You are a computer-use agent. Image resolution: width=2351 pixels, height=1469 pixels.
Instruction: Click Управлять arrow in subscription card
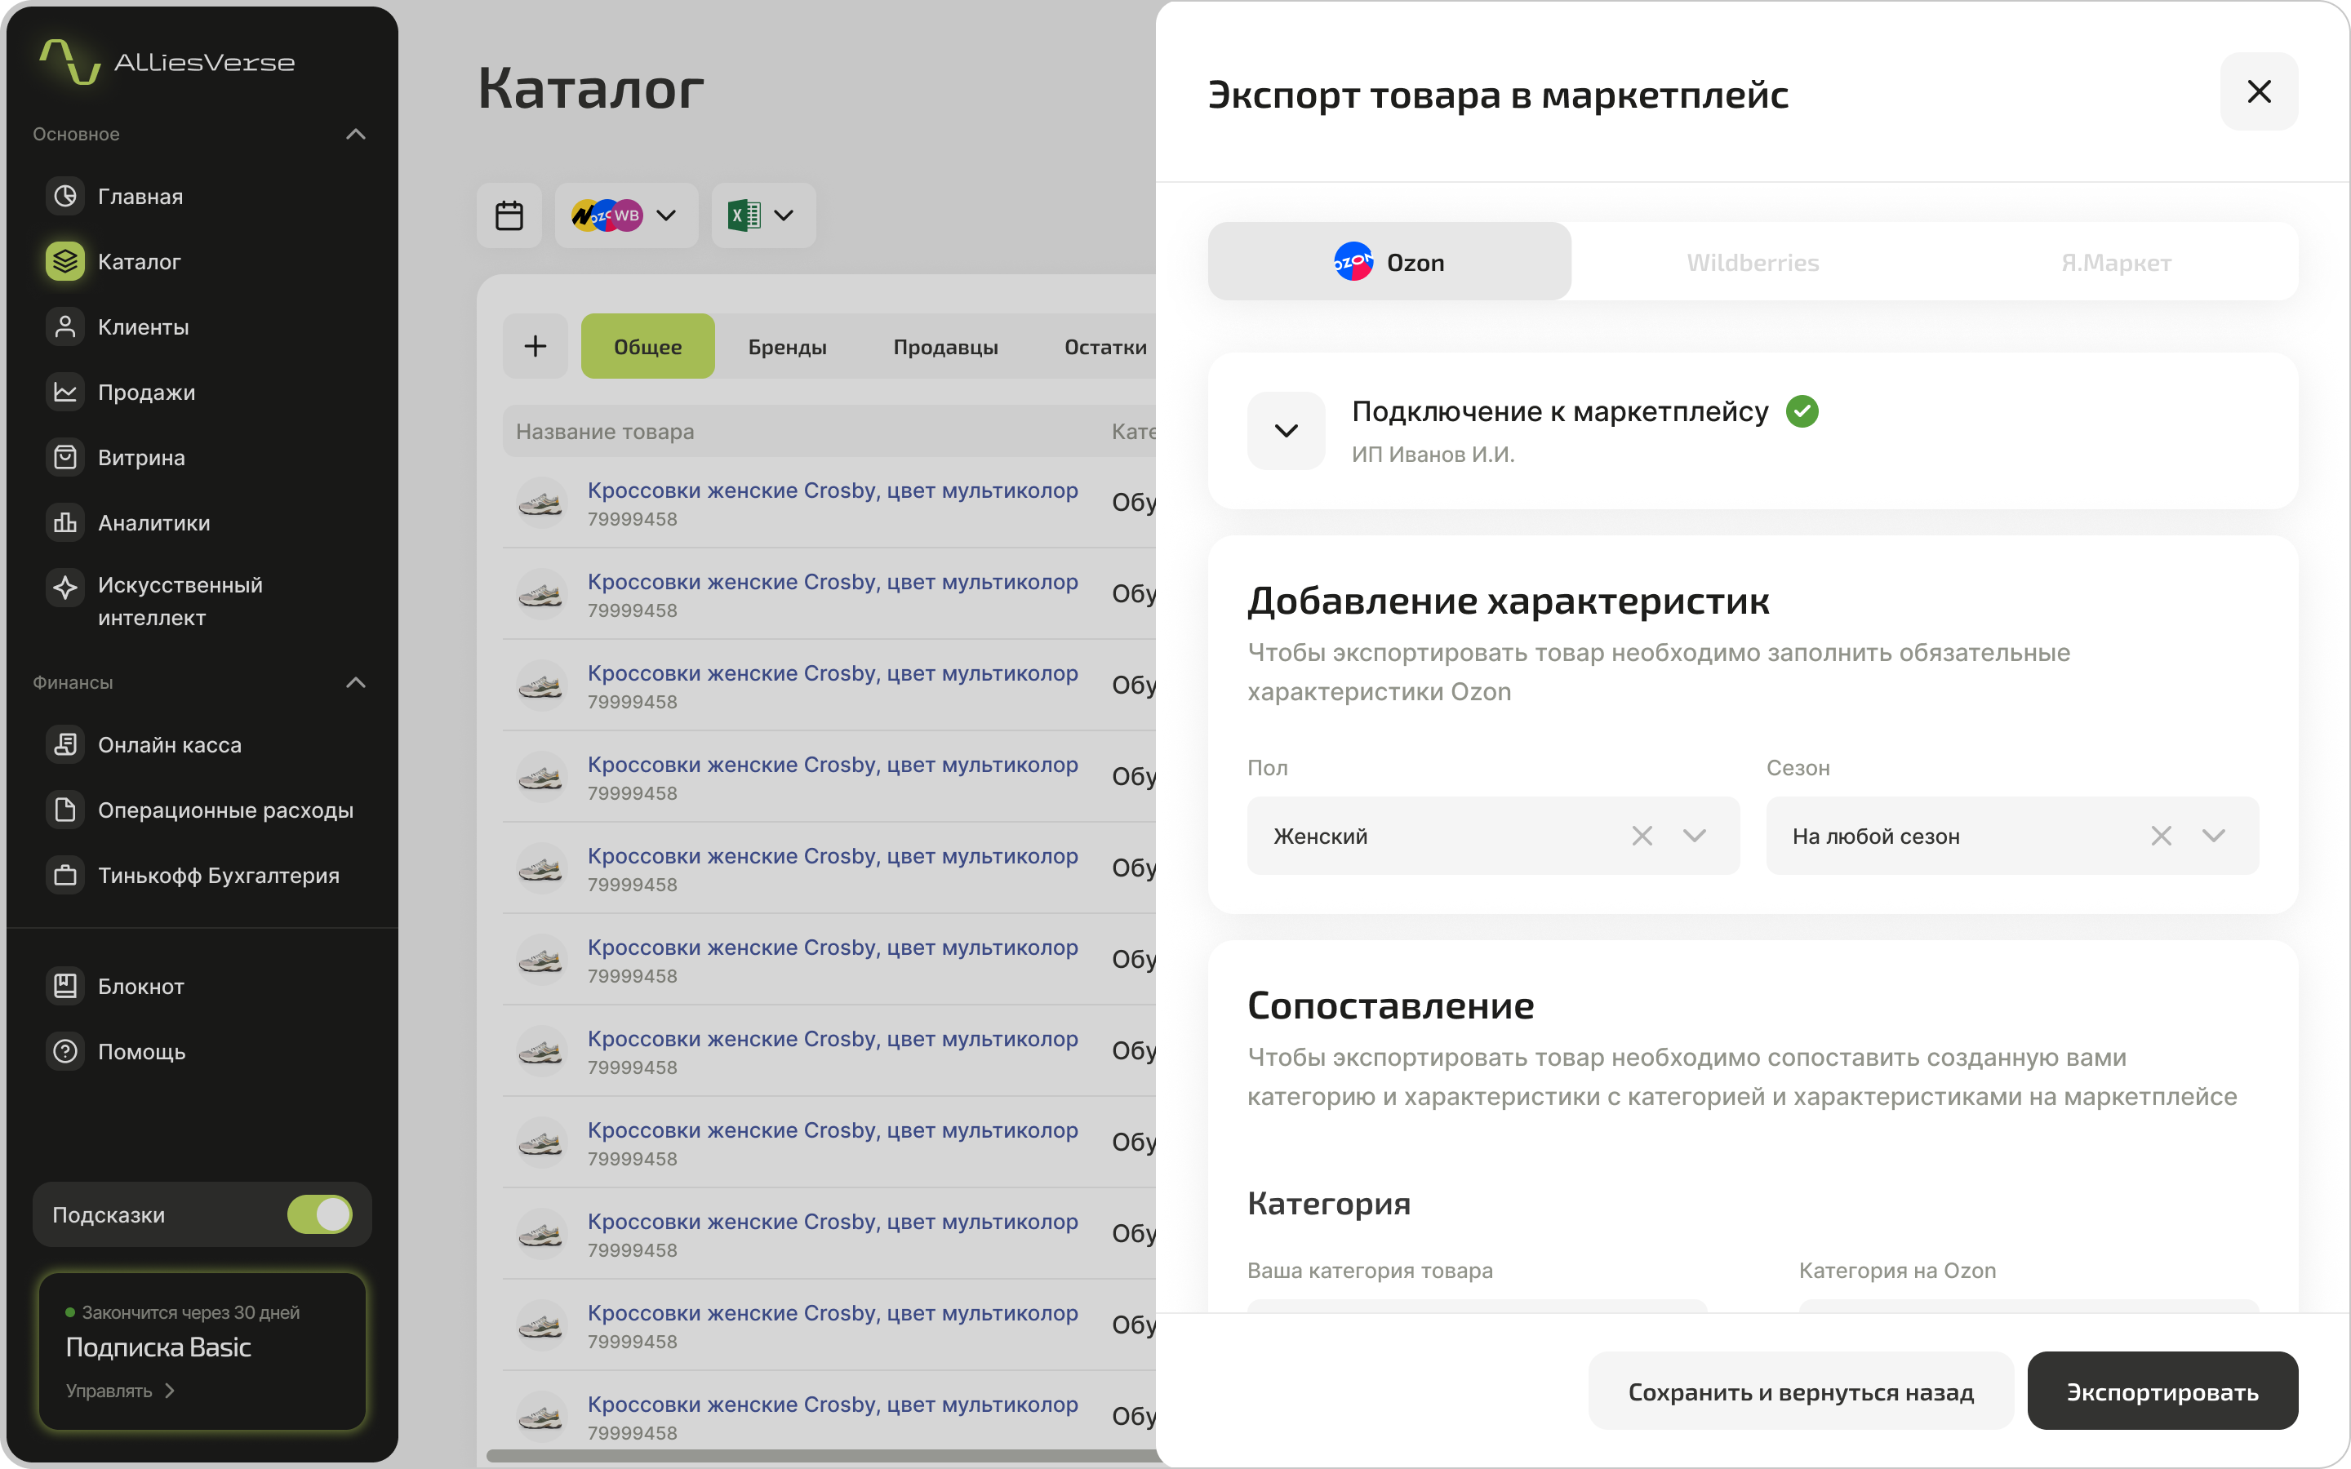[170, 1391]
